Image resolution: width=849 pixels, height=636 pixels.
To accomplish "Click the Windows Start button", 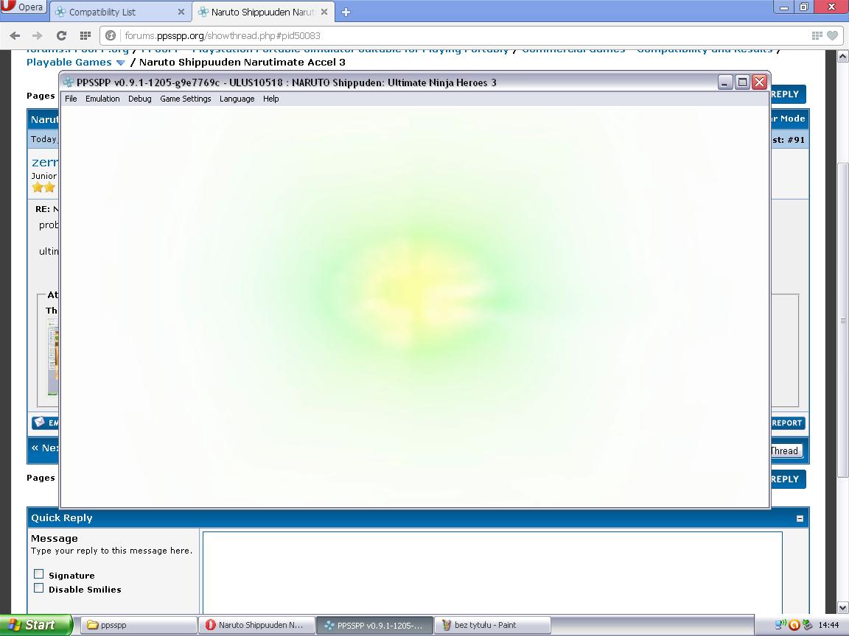I will click(x=35, y=625).
